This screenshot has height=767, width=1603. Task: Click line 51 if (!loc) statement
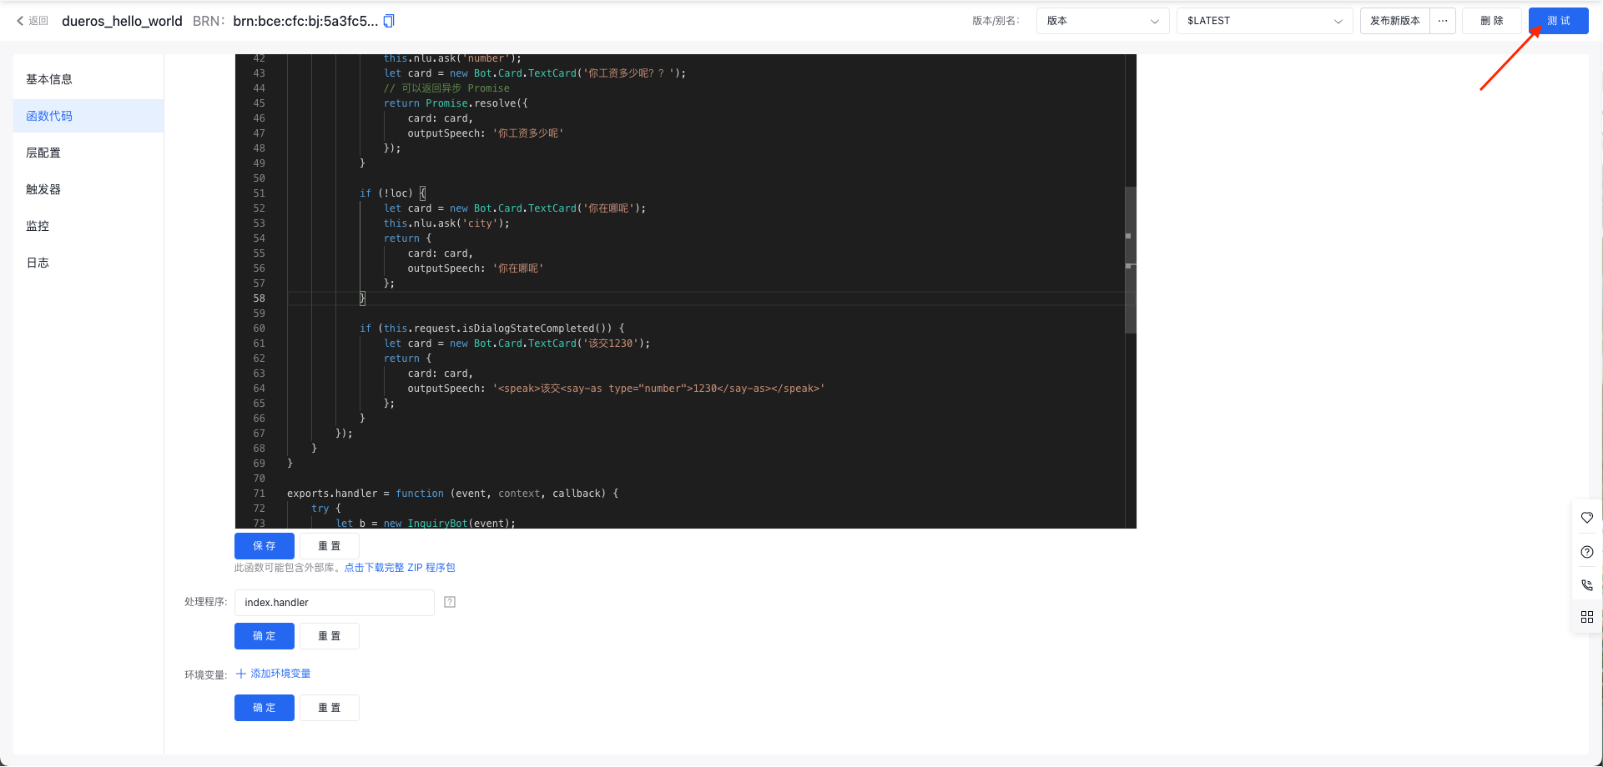tap(392, 193)
